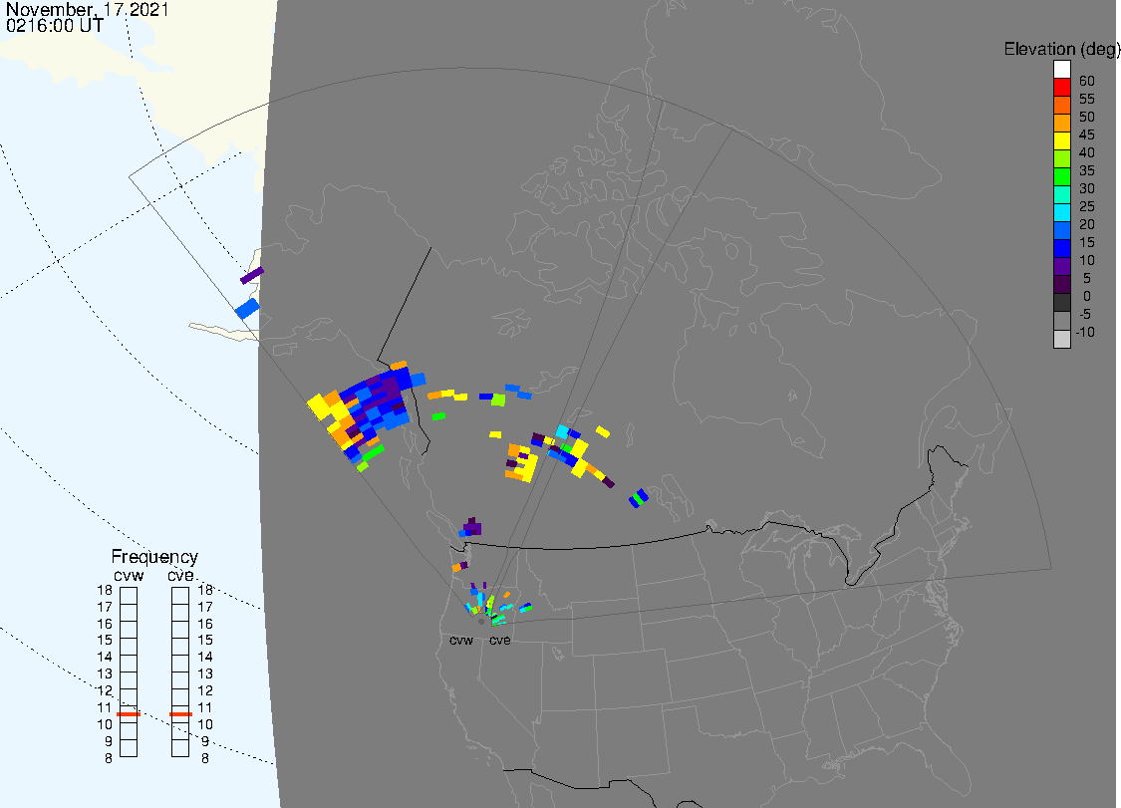The width and height of the screenshot is (1121, 808).
Task: Select the purple swatch between 10 and 5
Action: (1061, 266)
